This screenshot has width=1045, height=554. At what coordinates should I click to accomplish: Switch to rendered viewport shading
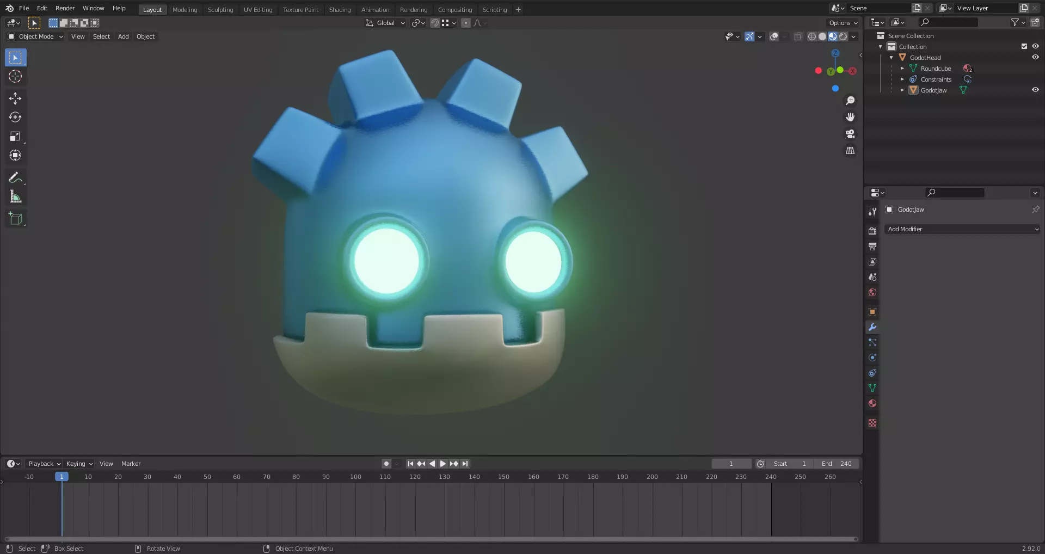click(843, 36)
